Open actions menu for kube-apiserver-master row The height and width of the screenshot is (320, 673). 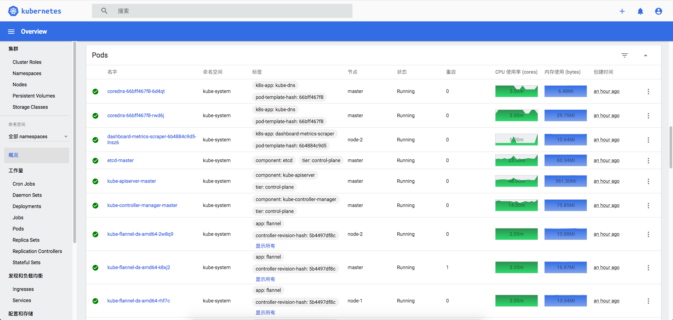648,181
